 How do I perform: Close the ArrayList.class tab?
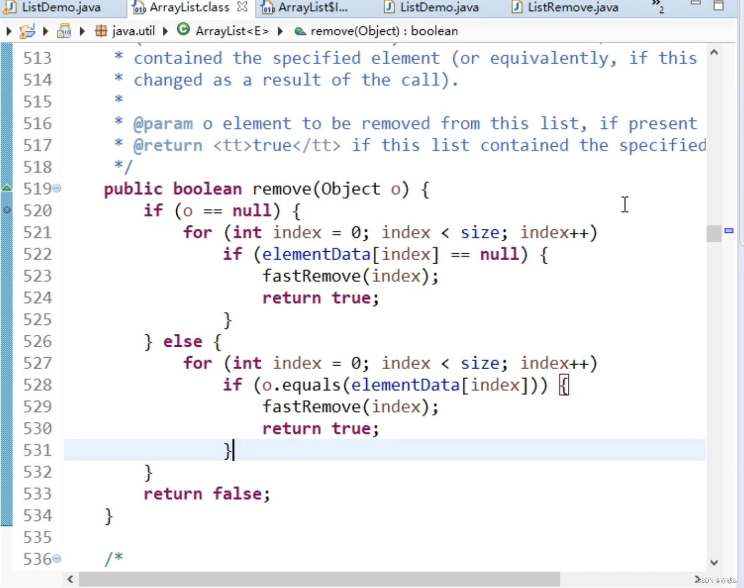click(242, 7)
